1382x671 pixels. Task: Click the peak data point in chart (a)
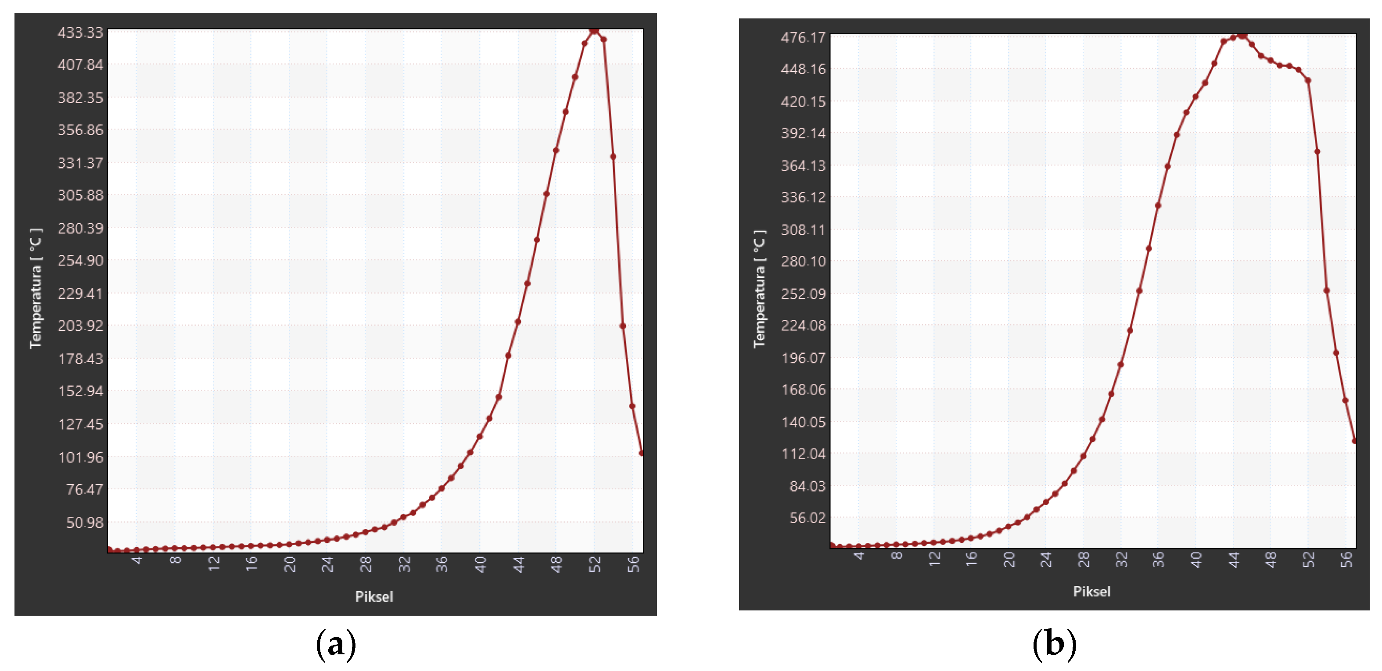594,31
